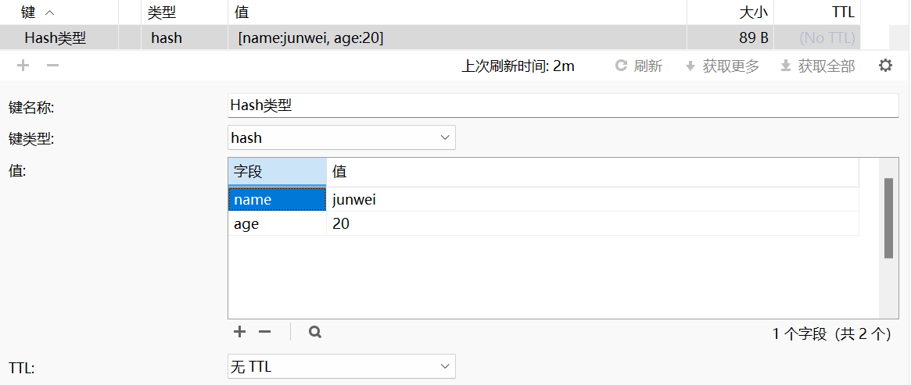Add a hash field with the lower plus icon
The image size is (911, 385).
click(x=239, y=332)
